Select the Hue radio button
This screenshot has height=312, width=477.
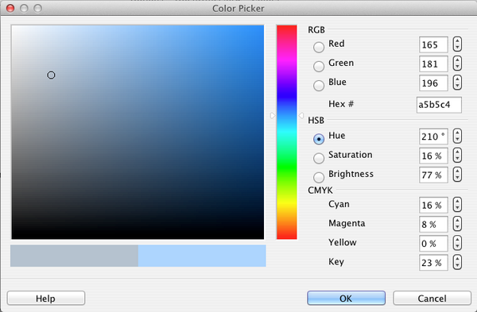(x=319, y=139)
